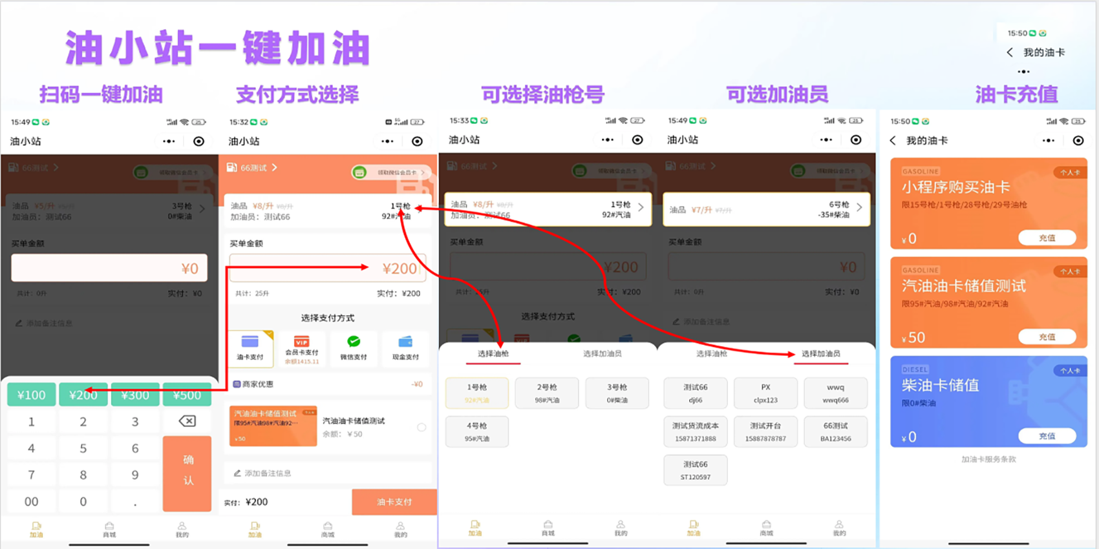Pick the 现金支付 wallet icon
Screen dimensions: 1099x549
tap(405, 342)
